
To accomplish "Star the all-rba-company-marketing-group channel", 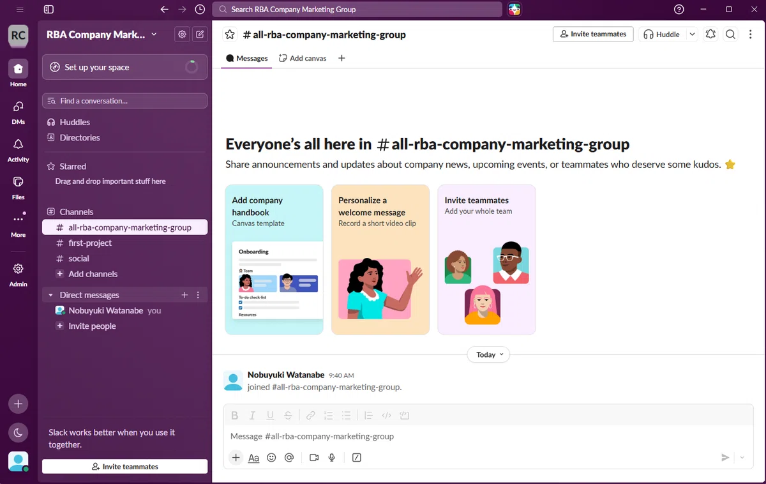I will (230, 34).
